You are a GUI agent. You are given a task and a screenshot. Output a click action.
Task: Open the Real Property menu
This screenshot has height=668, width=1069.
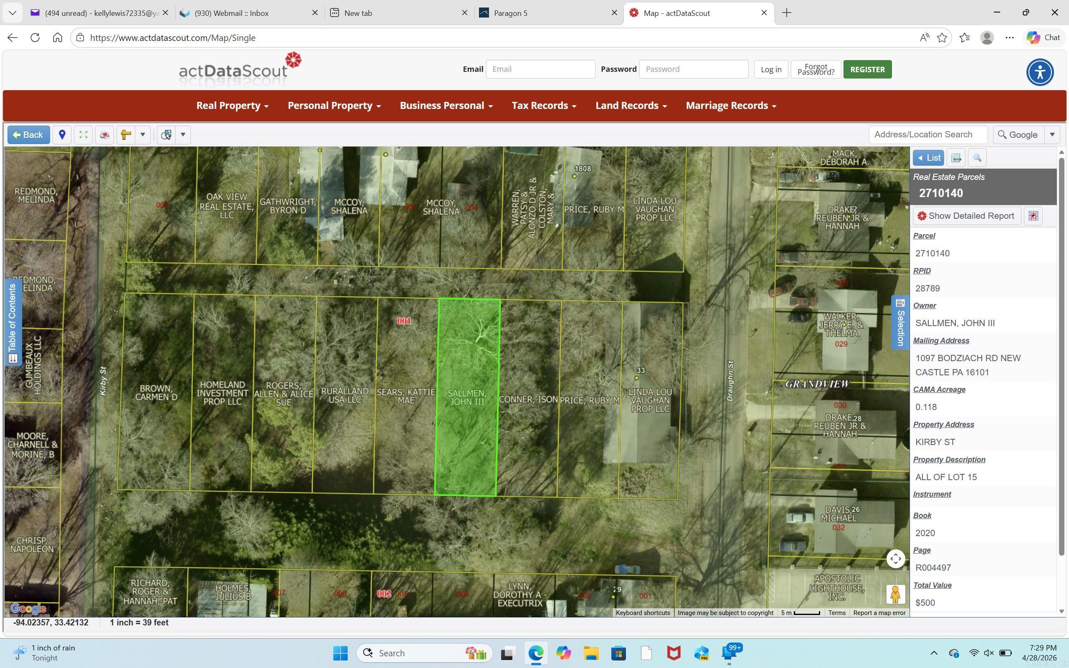tap(232, 106)
